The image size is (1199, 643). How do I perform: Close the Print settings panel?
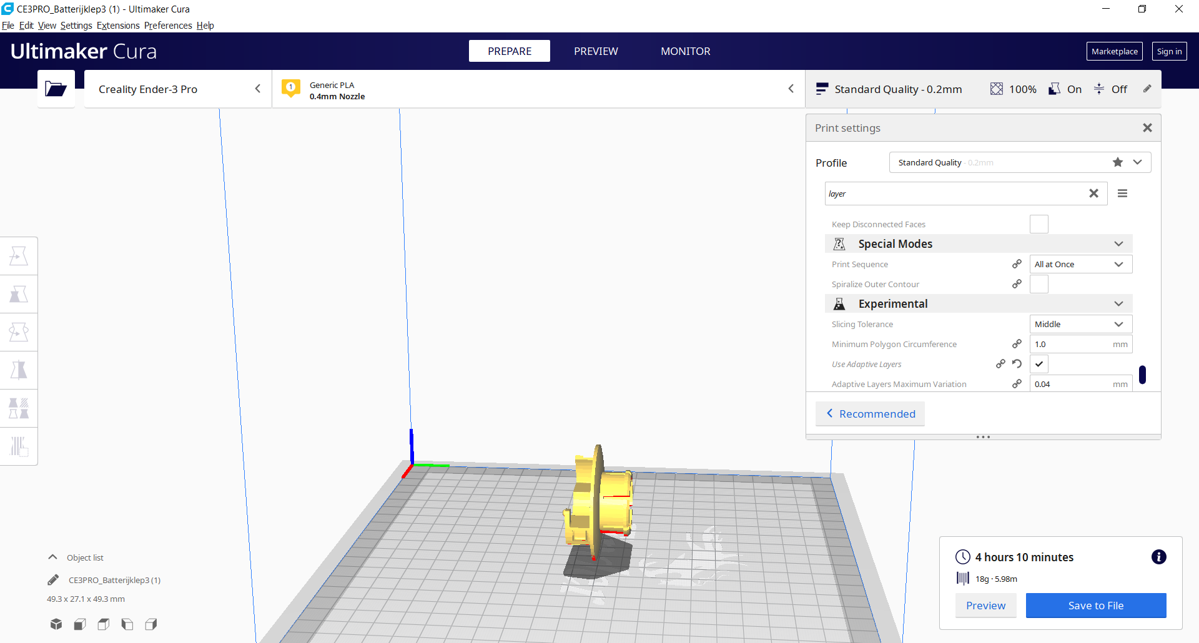[1147, 127]
